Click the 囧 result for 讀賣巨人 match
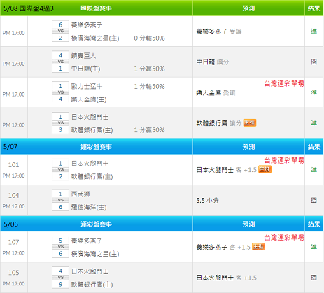Viewport: 324px width, 293px height. click(x=314, y=62)
